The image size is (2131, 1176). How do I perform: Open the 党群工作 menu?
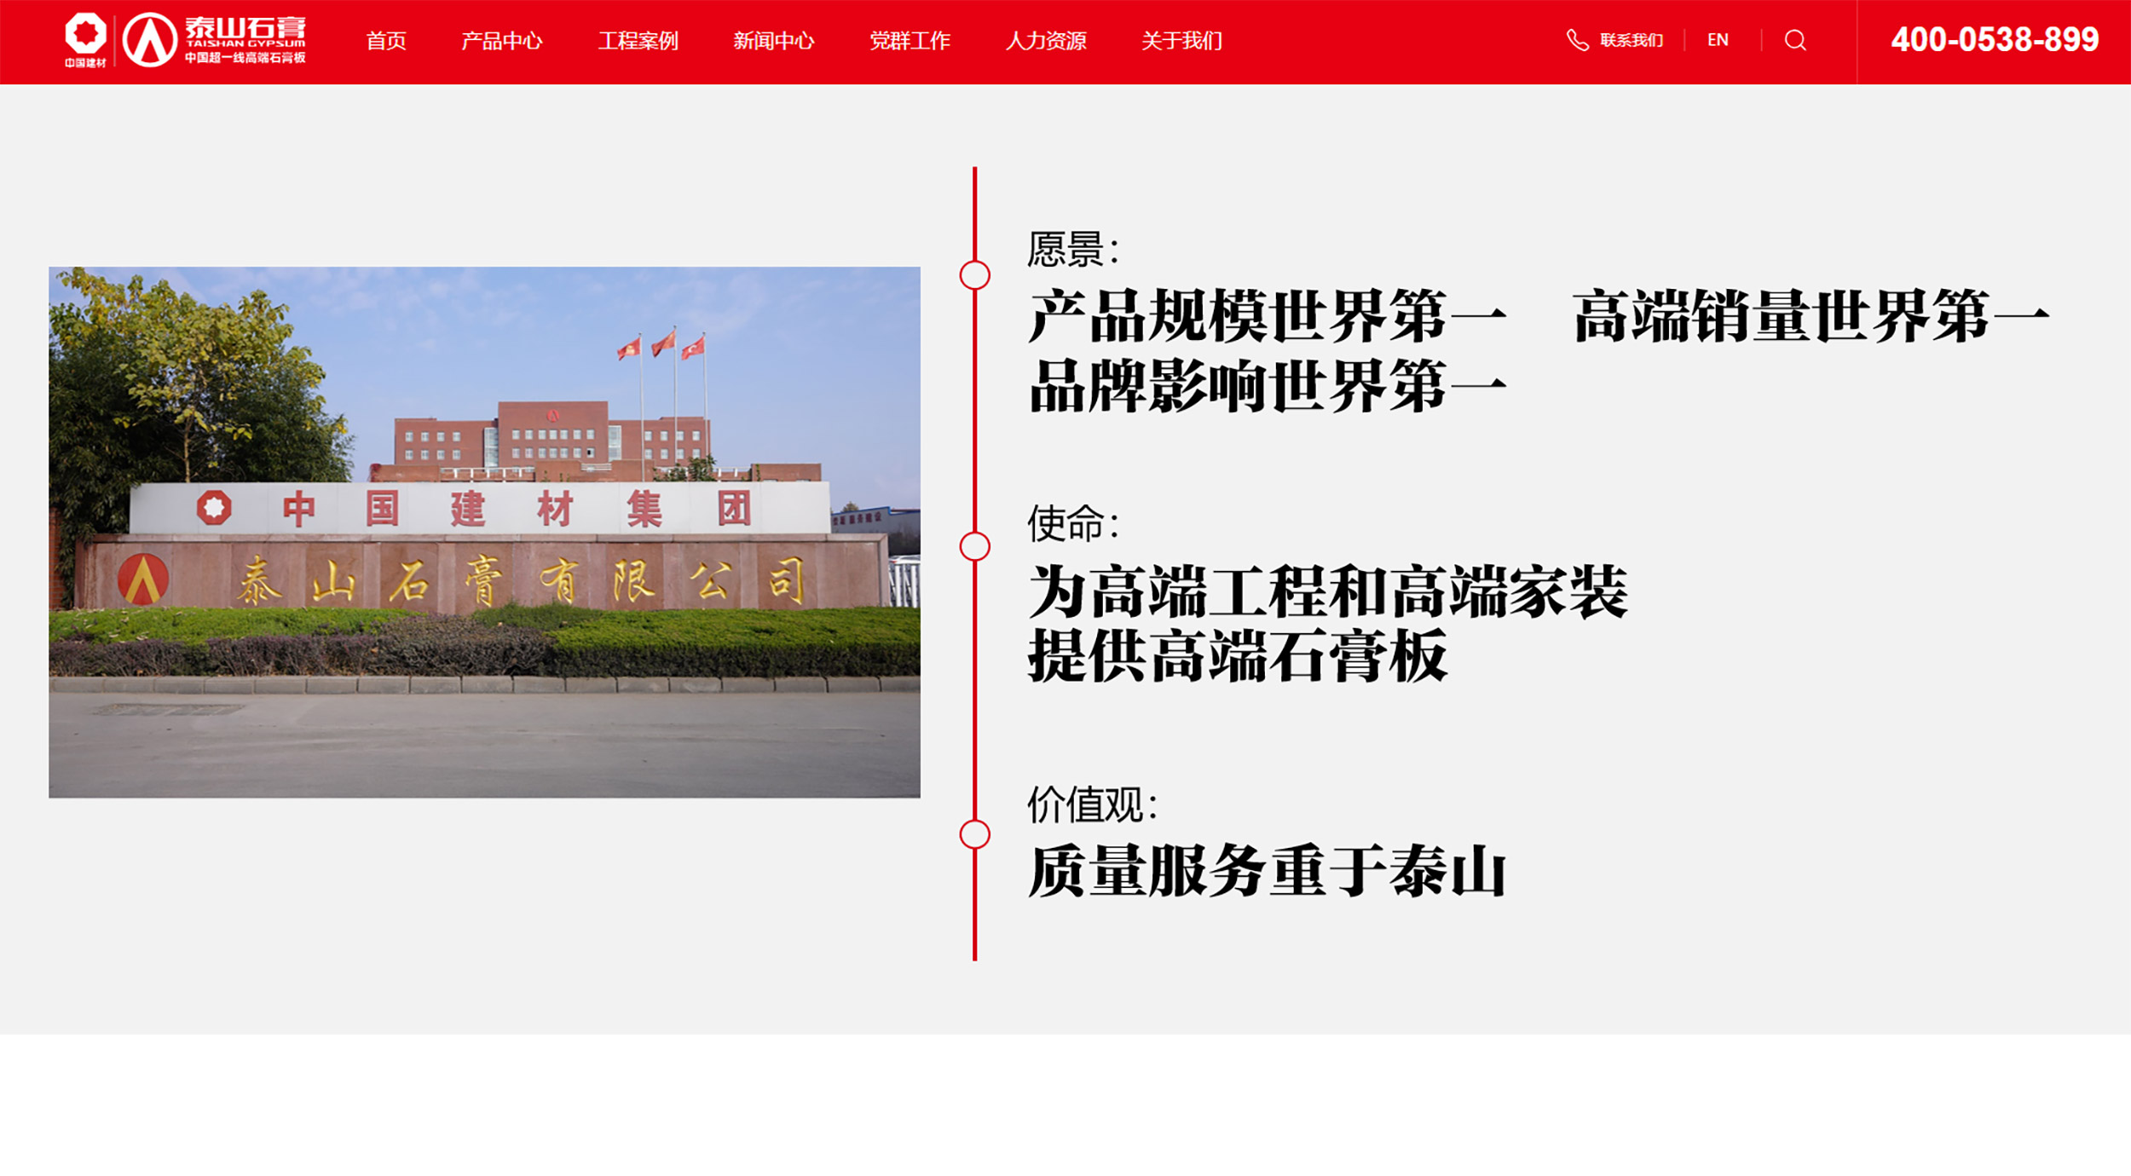pyautogui.click(x=910, y=40)
